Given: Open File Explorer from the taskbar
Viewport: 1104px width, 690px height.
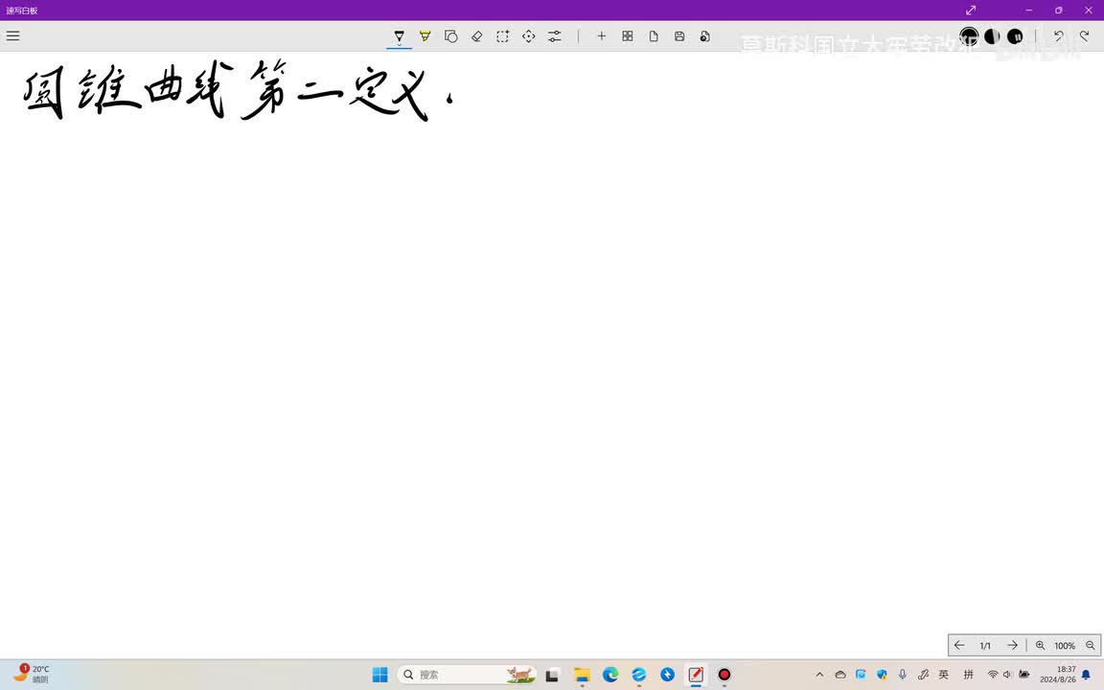Looking at the screenshot, I should 582,675.
